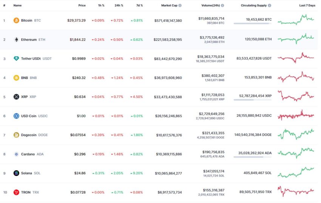Click the Circulating Supply info icon
The height and width of the screenshot is (203, 321).
[270, 6]
